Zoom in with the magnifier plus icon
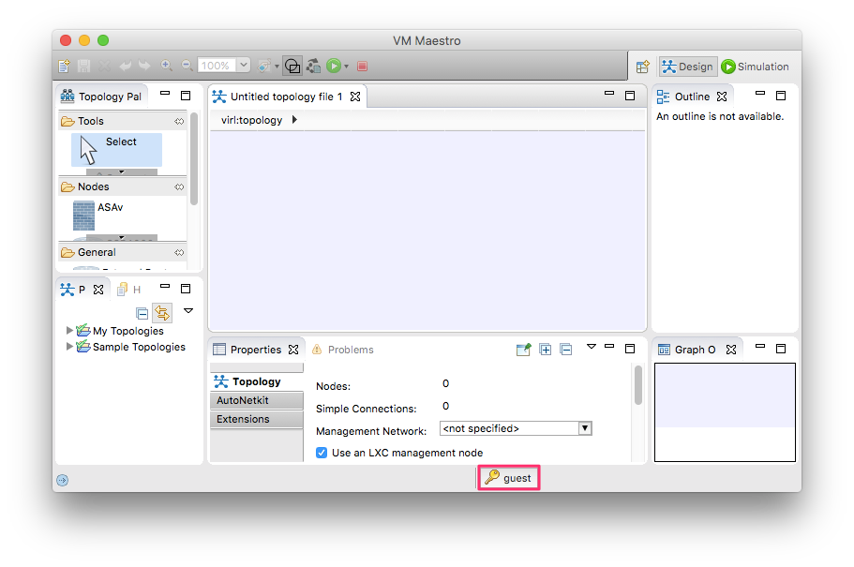This screenshot has width=854, height=567. (167, 66)
